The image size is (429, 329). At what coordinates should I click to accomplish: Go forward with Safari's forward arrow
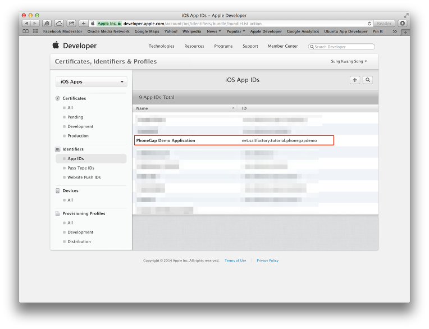pyautogui.click(x=35, y=24)
